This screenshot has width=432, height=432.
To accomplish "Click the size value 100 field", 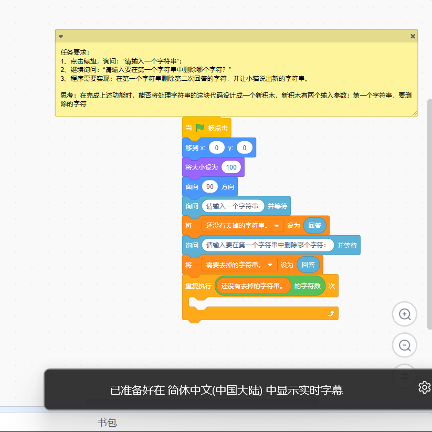I will 231,167.
